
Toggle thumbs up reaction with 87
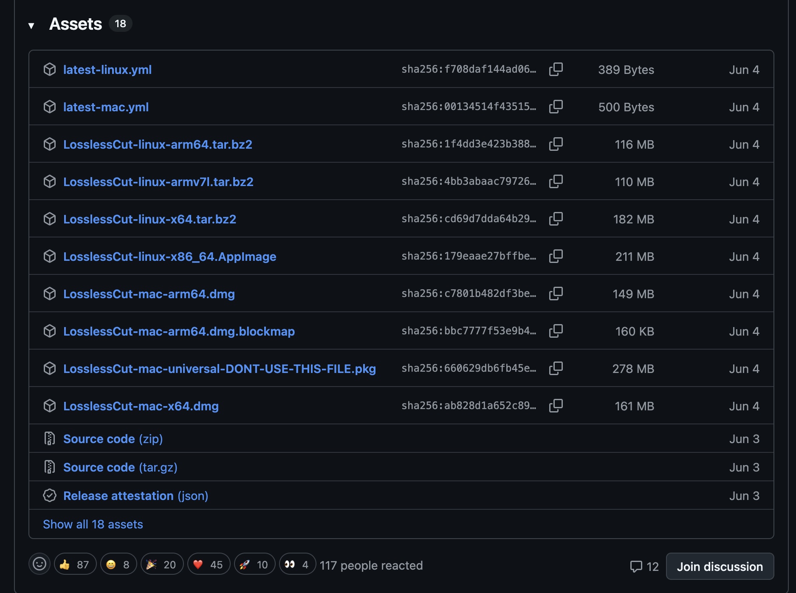coord(75,564)
